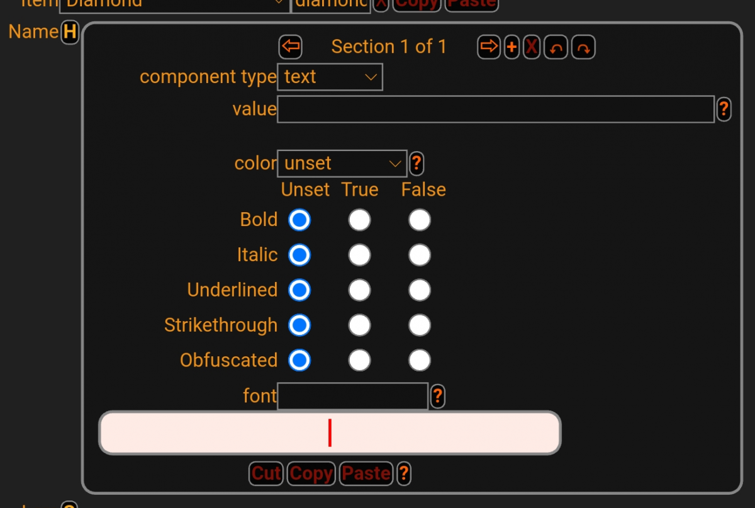Focus the font input field
Screen dimensions: 755x508
352,396
